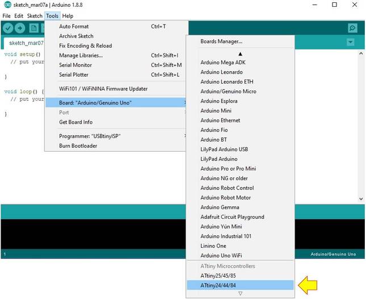Open the tab options dropdown arrow

click(351, 42)
